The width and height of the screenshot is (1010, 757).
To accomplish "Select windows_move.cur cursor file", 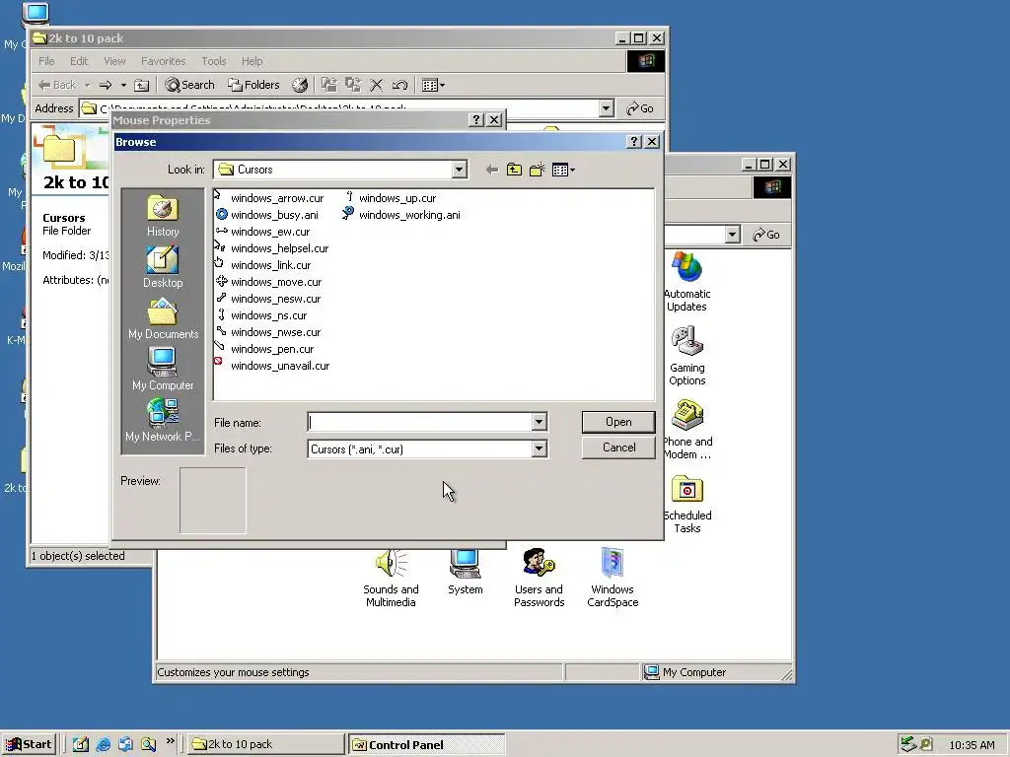I will tap(268, 282).
